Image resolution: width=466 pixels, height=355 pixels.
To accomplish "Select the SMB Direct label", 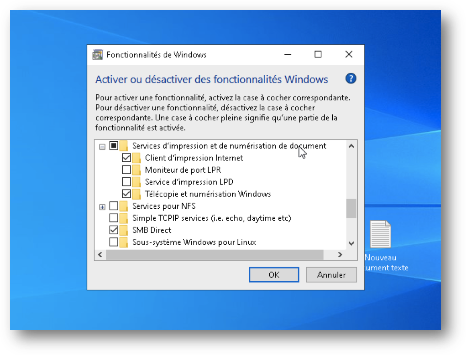I will pyautogui.click(x=152, y=230).
